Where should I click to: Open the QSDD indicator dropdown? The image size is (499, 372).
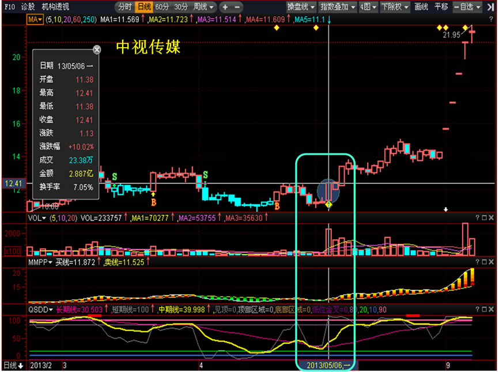pos(41,309)
